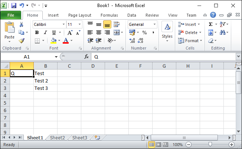Viewport: 242px width, 149px height.
Task: Click the Save icon in quick access toolbar
Action: (14, 6)
